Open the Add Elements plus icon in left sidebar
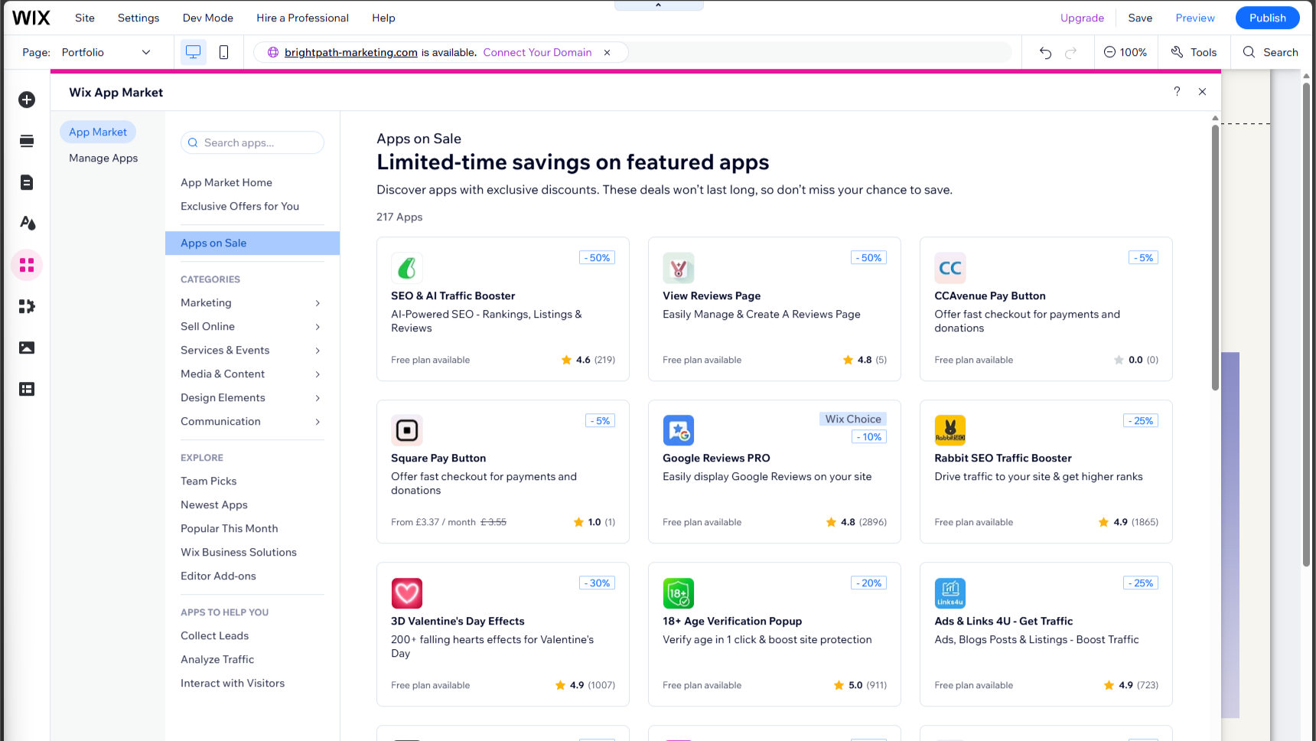Image resolution: width=1316 pixels, height=741 pixels. [x=27, y=100]
